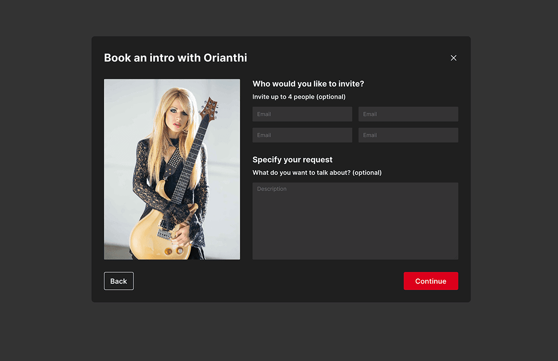The height and width of the screenshot is (361, 558).
Task: Click the guitar headstock in the photo
Action: (x=209, y=108)
